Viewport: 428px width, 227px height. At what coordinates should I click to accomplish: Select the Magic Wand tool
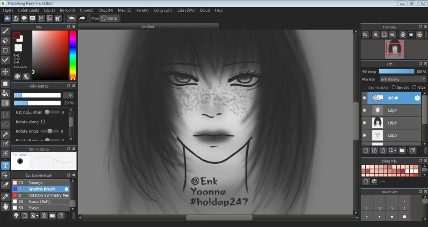click(5, 134)
